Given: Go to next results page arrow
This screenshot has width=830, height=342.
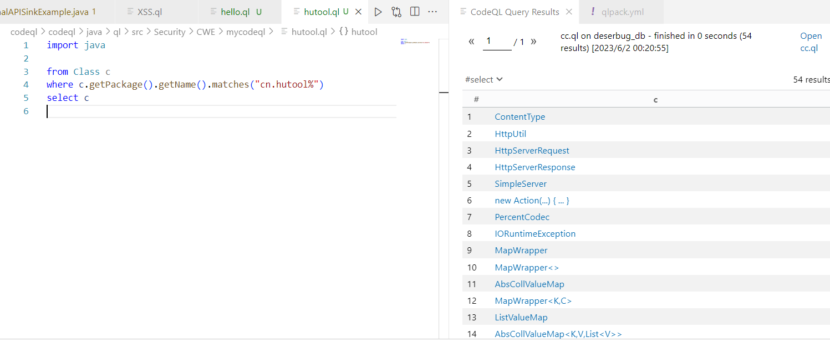Looking at the screenshot, I should [533, 42].
